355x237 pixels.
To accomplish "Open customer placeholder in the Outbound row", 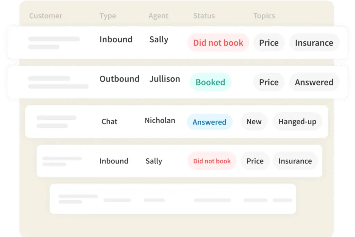I will 58,82.
